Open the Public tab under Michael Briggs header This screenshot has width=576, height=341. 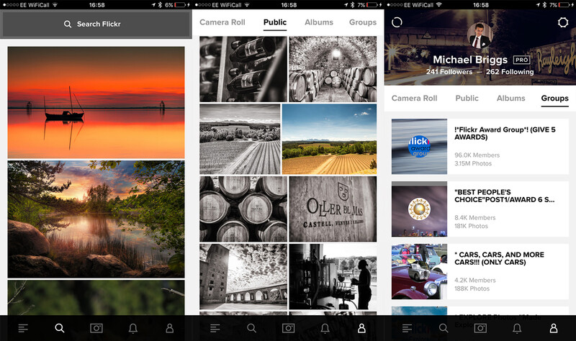click(467, 98)
